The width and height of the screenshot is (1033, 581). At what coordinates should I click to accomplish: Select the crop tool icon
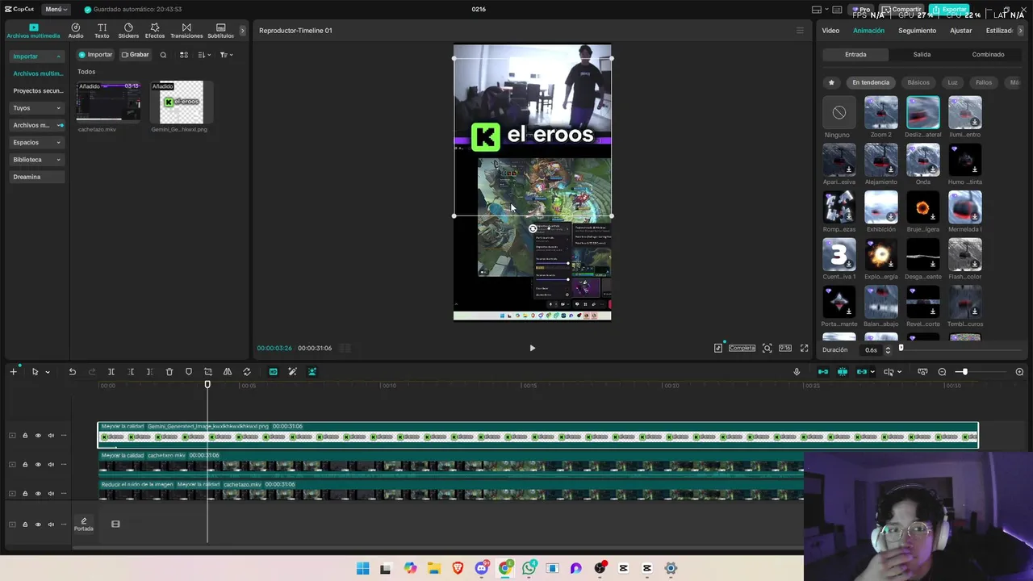(208, 372)
